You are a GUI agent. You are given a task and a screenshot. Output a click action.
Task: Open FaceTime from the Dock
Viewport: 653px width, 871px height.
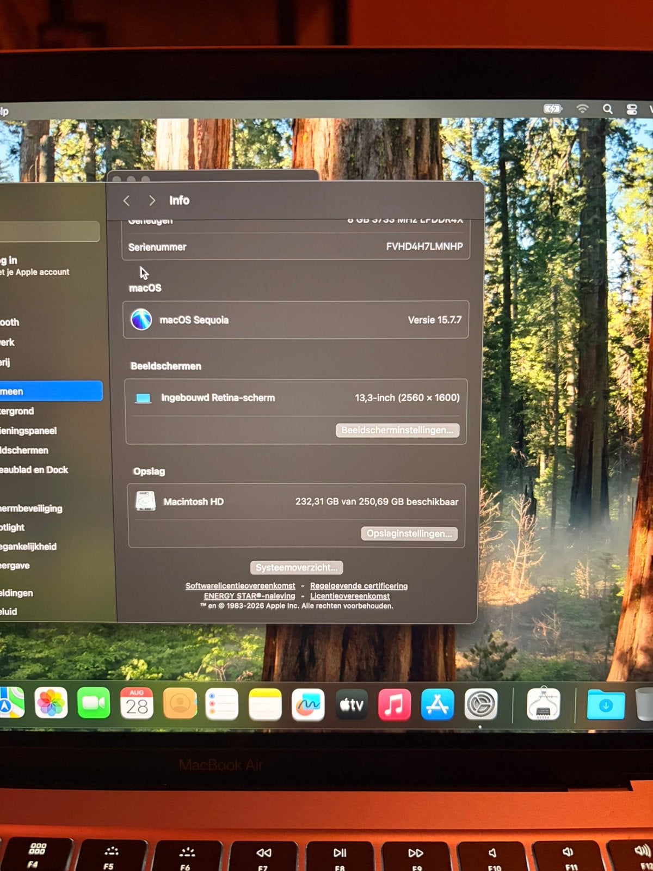click(94, 703)
